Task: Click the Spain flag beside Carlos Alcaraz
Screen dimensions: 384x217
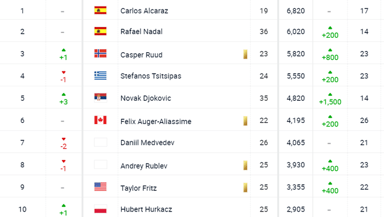Action: 100,10
